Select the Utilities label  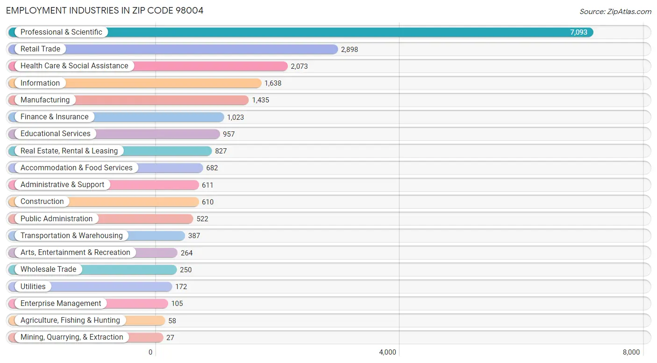[x=33, y=287]
